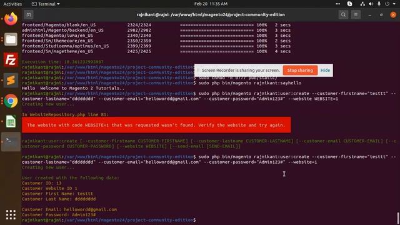Click the terminal vertical scrollbar

(x=398, y=218)
